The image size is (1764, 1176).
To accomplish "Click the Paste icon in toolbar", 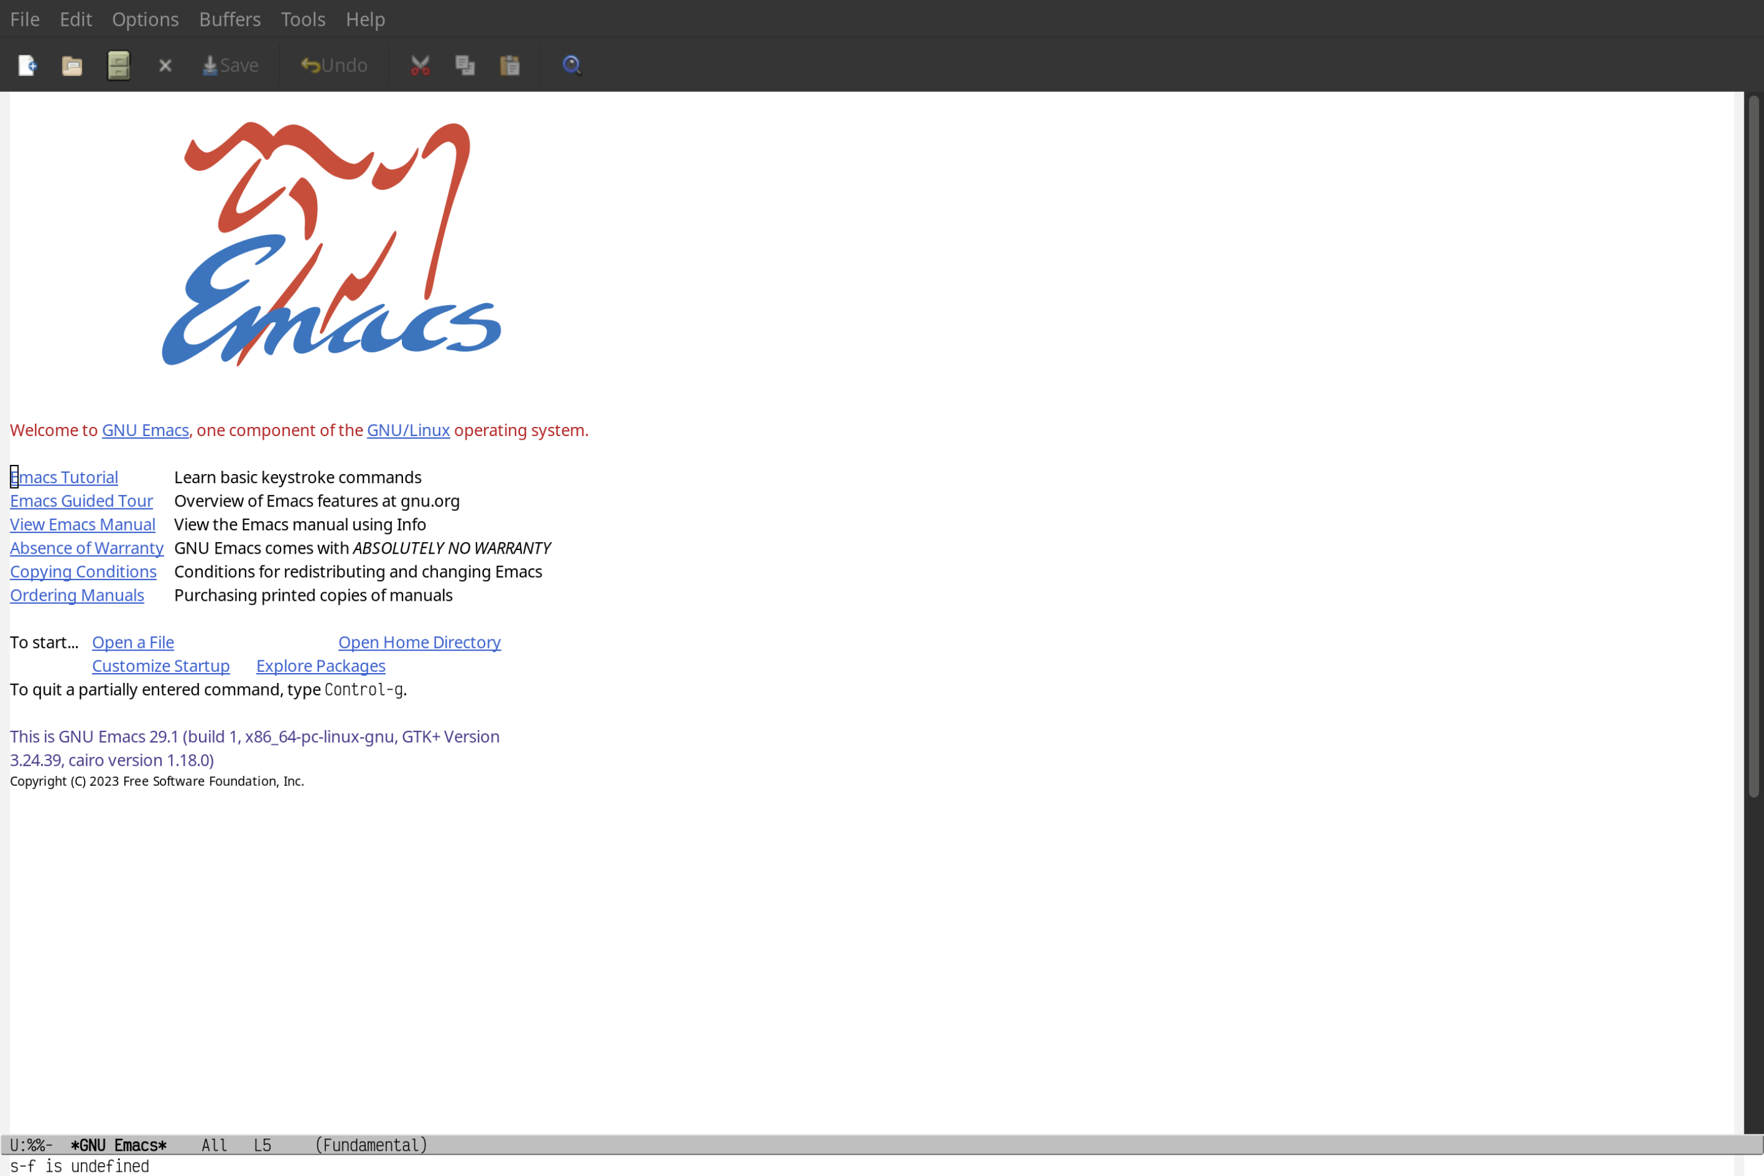I will [x=511, y=64].
